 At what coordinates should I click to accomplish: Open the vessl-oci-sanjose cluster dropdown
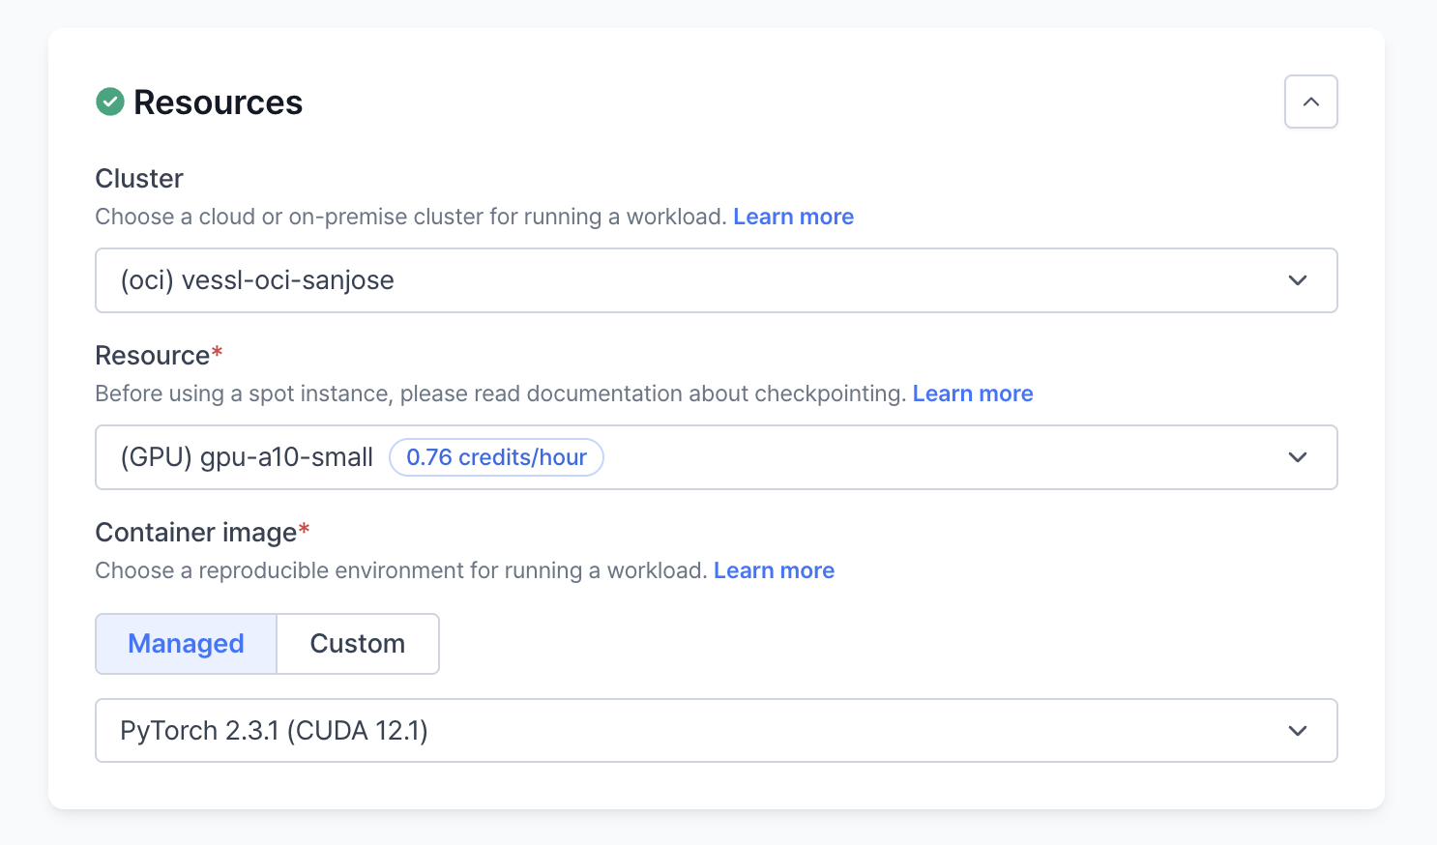677,280
